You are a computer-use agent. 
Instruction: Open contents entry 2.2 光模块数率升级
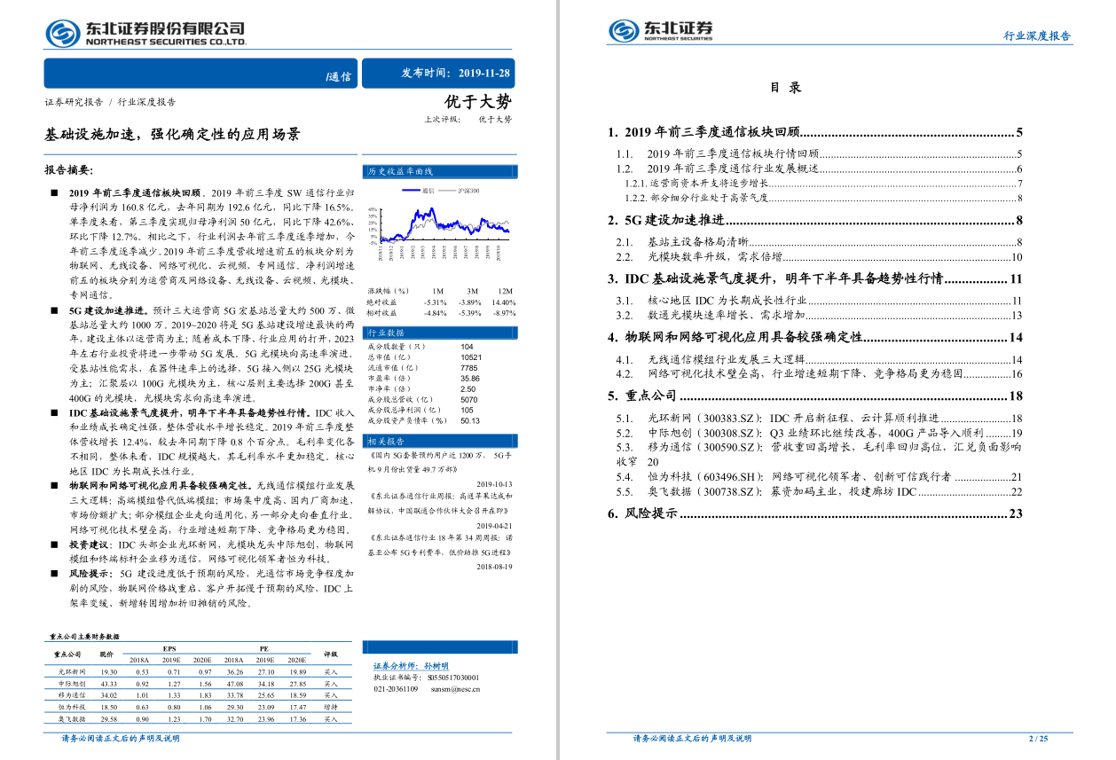pos(820,256)
